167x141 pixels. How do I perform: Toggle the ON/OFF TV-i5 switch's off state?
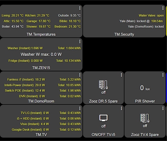(103, 126)
